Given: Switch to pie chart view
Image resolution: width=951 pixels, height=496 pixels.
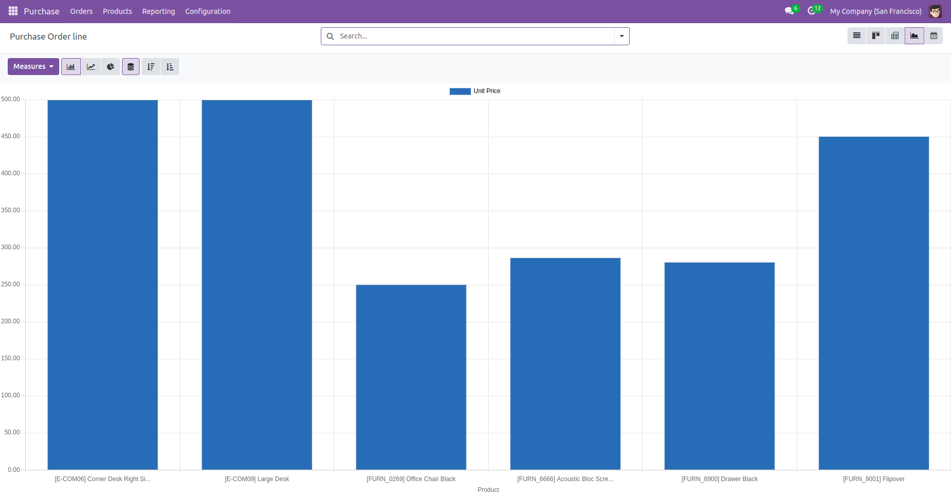Looking at the screenshot, I should tap(111, 67).
